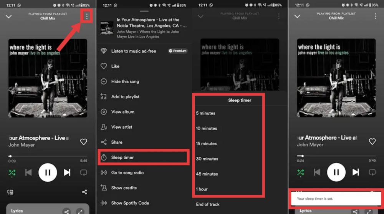Seek playback progress bar at 0:24
Screen dimensions: 384x214
coord(336,156)
